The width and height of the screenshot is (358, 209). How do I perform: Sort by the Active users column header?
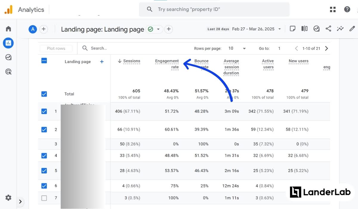[x=268, y=64]
